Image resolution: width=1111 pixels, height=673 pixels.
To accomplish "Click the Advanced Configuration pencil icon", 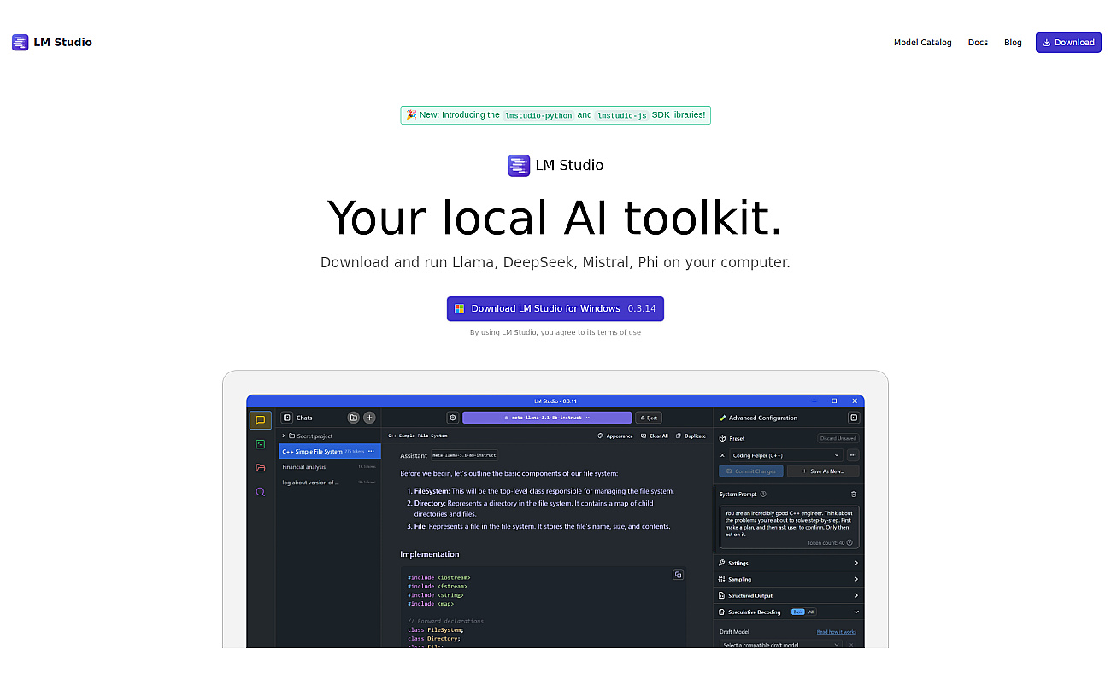I will pos(723,418).
